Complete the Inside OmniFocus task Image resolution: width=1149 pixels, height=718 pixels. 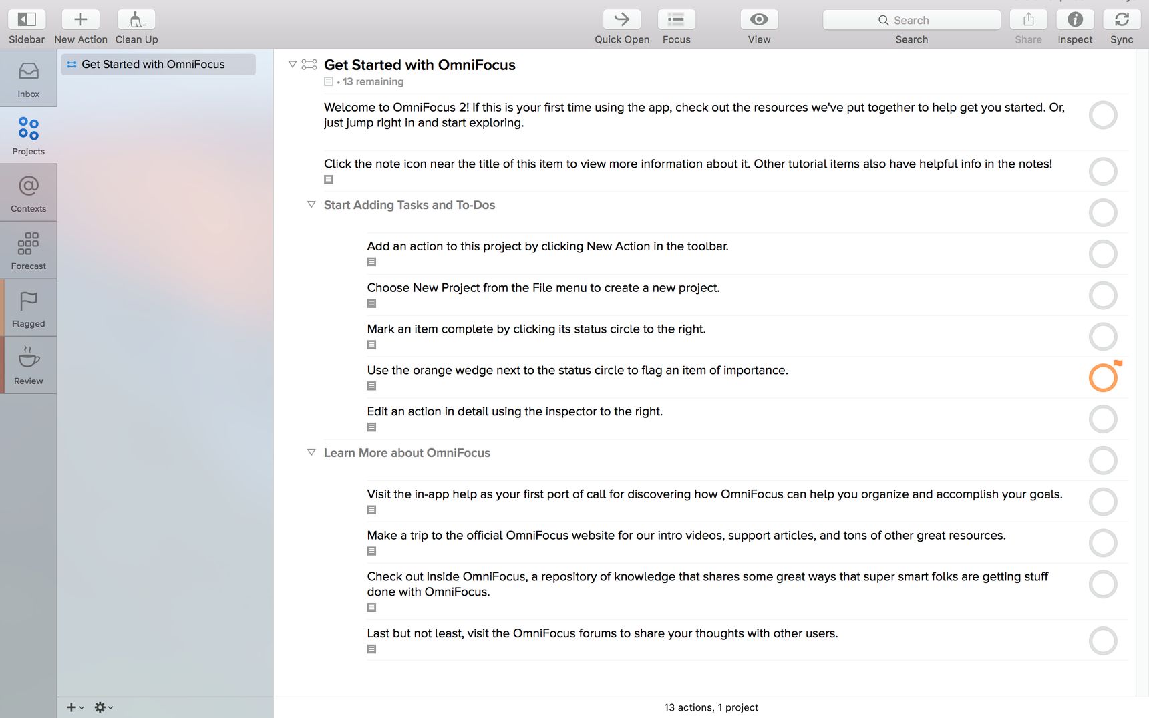tap(1103, 584)
